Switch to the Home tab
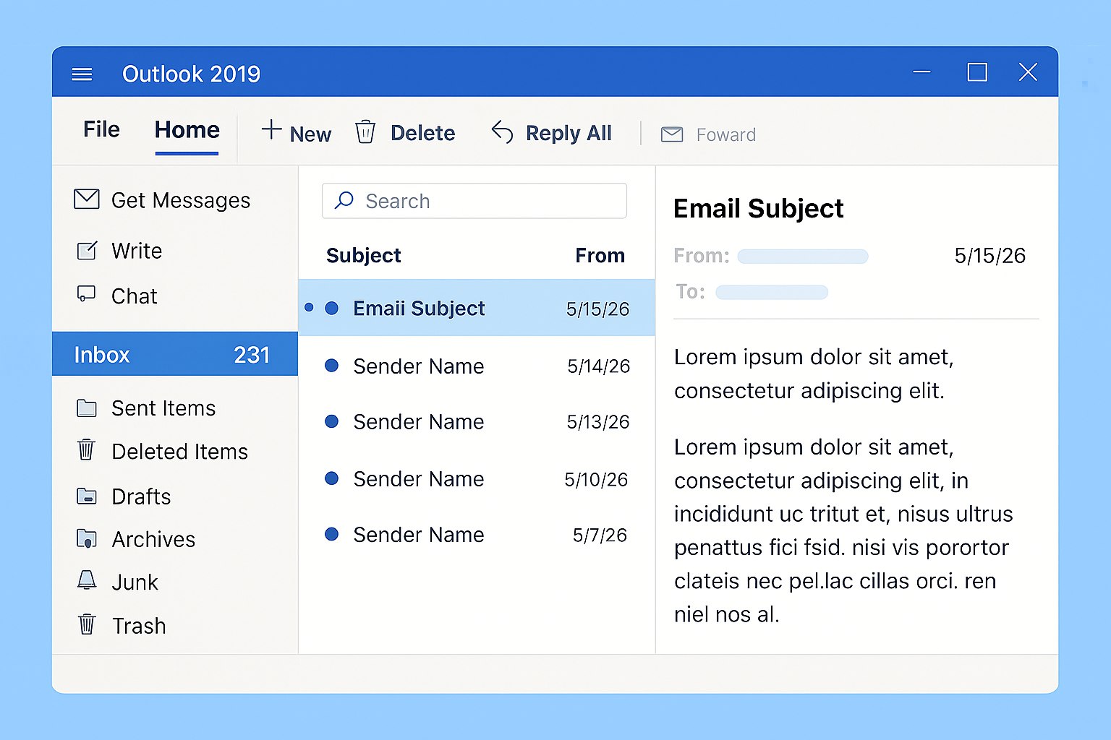The width and height of the screenshot is (1111, 740). coord(187,129)
